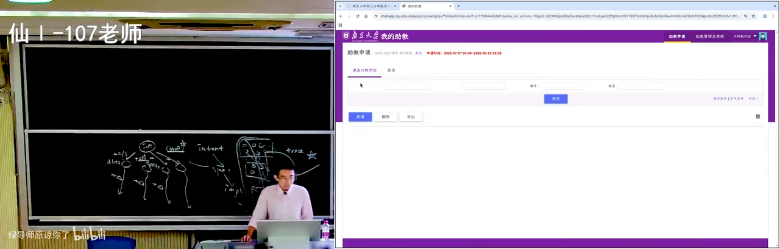780x249 pixels.
Task: Open the tab search dropdown arrow
Action: [x=341, y=6]
